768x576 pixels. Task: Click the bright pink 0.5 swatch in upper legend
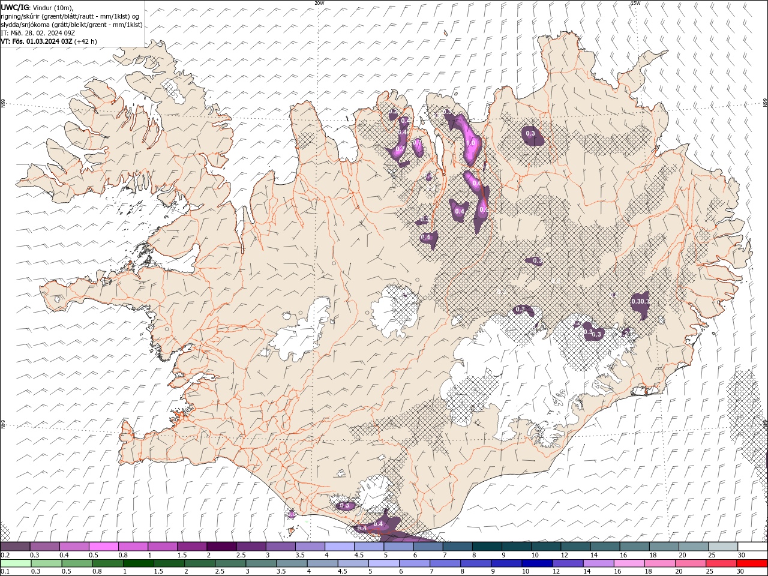(x=103, y=547)
